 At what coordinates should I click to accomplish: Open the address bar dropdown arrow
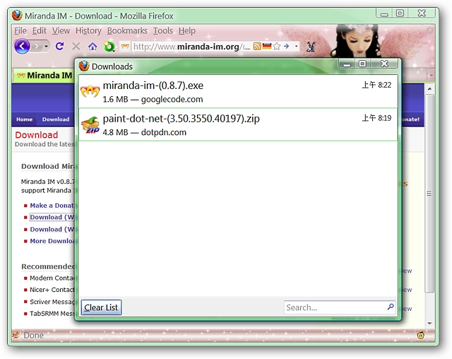tap(296, 46)
